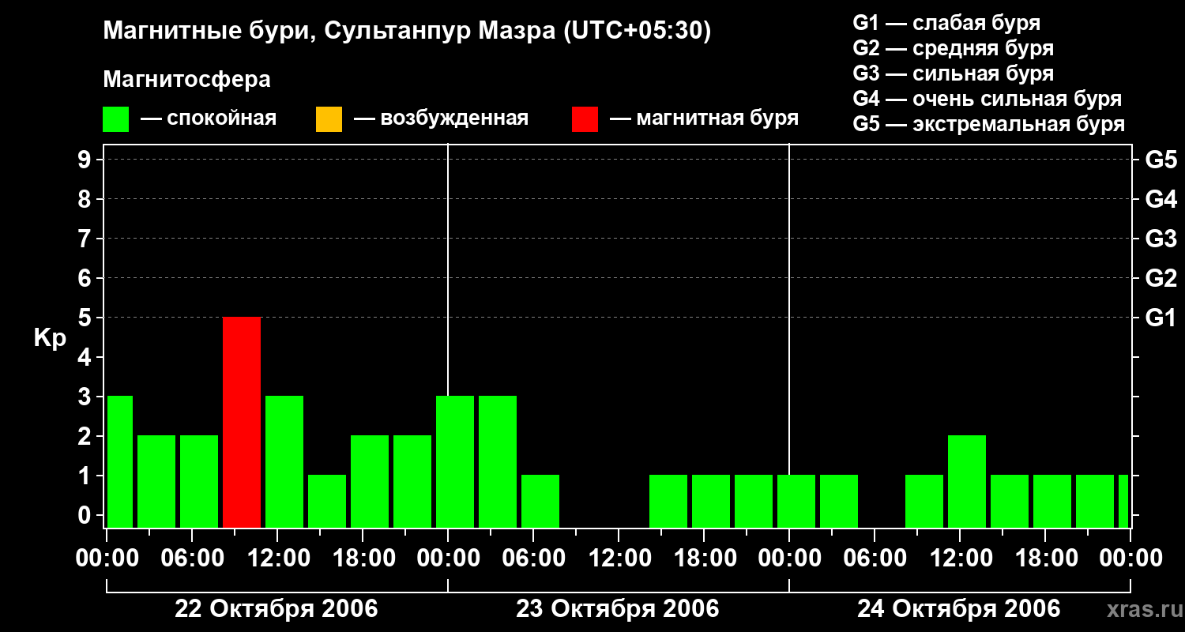Click the G4 label on right axis

pyautogui.click(x=1161, y=199)
